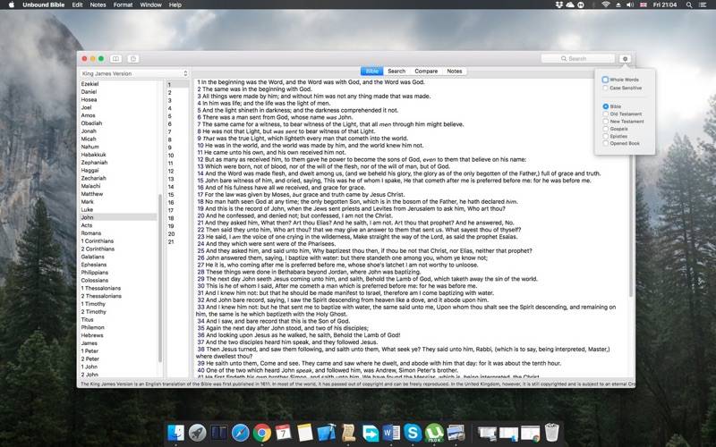This screenshot has width=716, height=447.
Task: Select the Opened Book radio button
Action: [x=606, y=143]
